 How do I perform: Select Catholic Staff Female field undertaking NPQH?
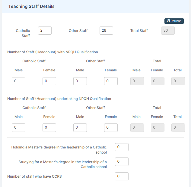coord(49,128)
